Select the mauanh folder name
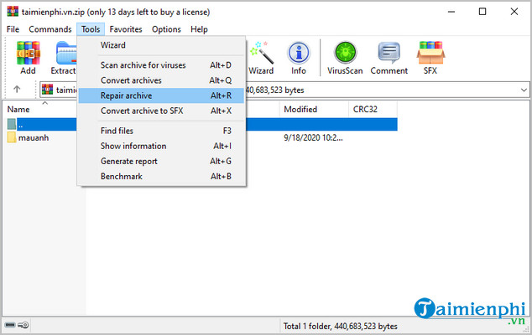 click(34, 138)
